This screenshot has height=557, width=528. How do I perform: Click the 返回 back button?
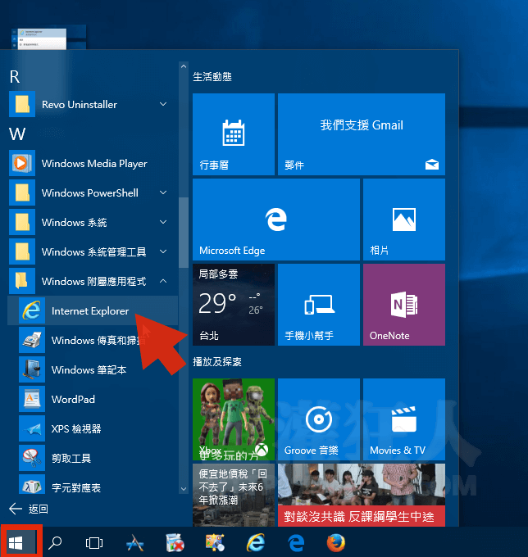[29, 509]
